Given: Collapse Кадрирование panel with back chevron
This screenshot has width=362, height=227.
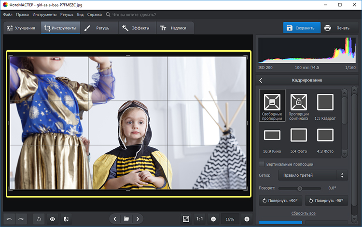Looking at the screenshot, I should (x=261, y=80).
